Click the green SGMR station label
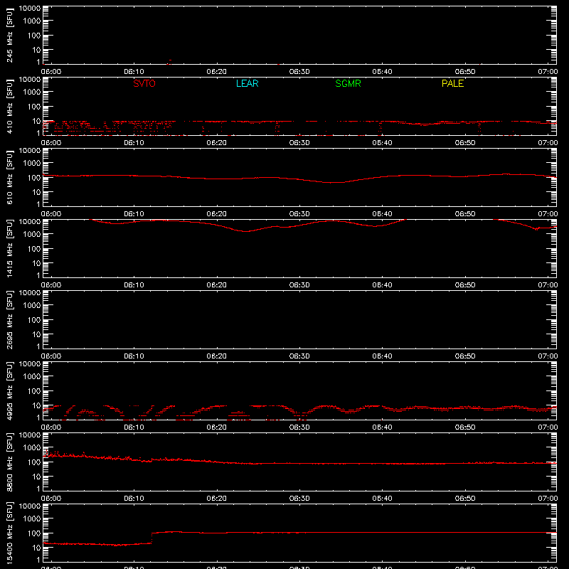This screenshot has height=569, width=569. click(348, 83)
